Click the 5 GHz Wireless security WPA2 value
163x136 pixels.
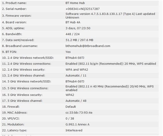pos(70,95)
